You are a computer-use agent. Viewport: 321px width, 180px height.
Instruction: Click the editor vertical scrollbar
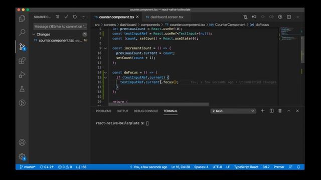[x=302, y=50]
